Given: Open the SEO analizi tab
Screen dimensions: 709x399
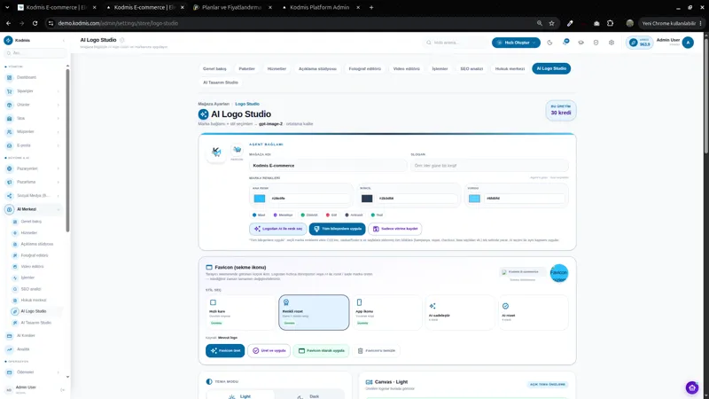Looking at the screenshot, I should (471, 69).
